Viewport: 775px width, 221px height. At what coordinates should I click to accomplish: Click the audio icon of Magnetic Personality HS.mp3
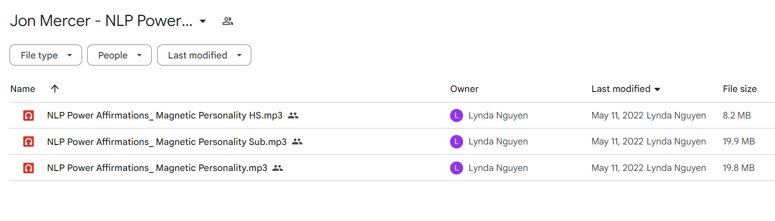29,115
